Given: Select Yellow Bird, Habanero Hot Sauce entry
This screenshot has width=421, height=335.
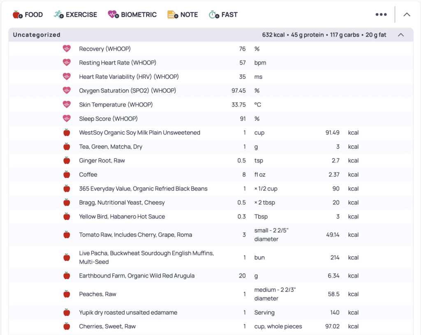Looking at the screenshot, I should [x=122, y=216].
